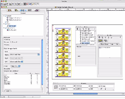Viewport: 125px width, 99px height.
Task: Open the font Size dropdown
Action: click(16, 62)
